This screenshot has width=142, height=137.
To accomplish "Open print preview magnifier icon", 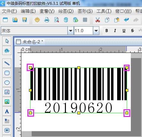I will click(x=56, y=20).
